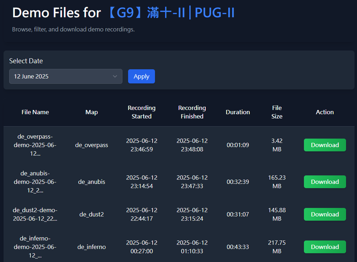The image size is (357, 262).
Task: Download the de_inferno demo file
Action: pyautogui.click(x=325, y=247)
